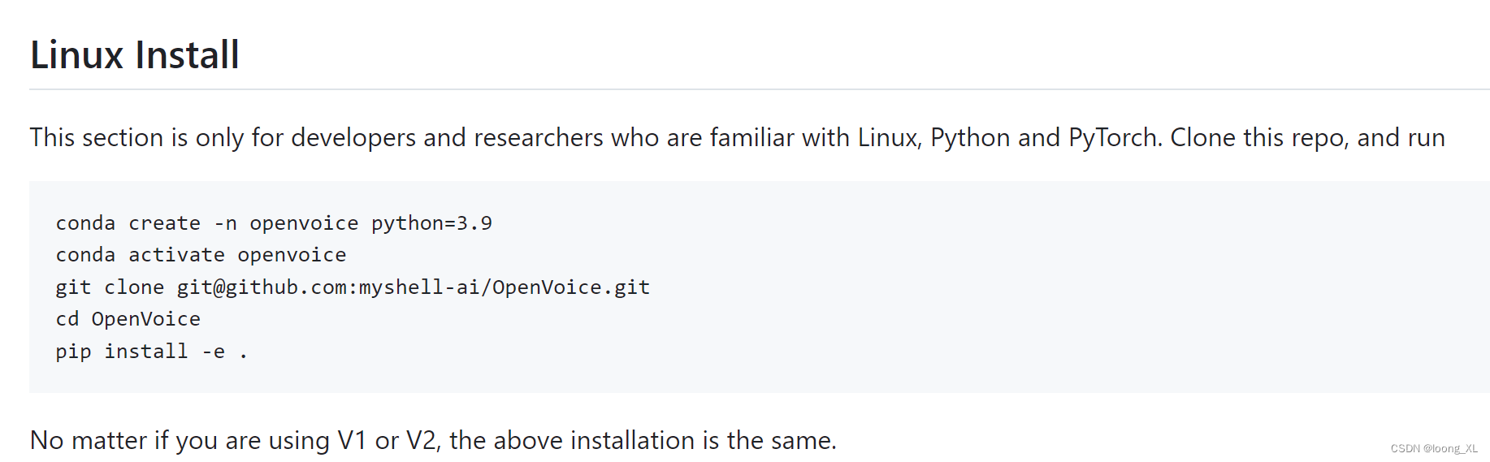Click the "git clone" command text
1490x462 pixels.
110,287
